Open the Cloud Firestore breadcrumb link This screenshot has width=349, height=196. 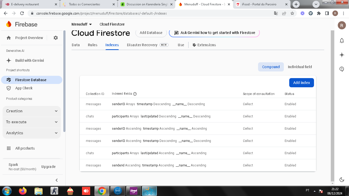(112, 24)
